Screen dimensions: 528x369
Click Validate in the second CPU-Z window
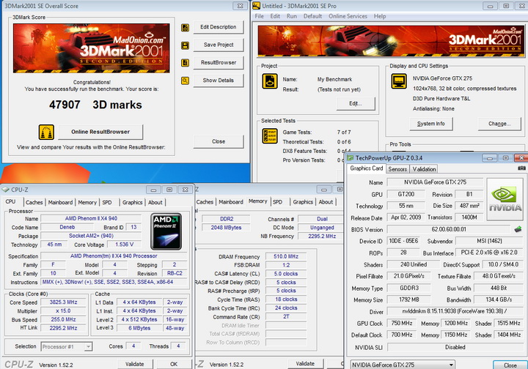[x=305, y=364]
